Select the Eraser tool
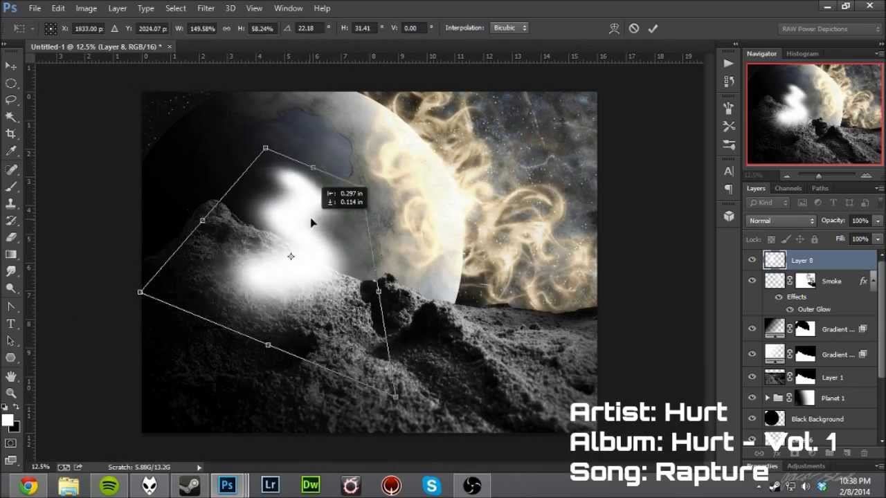 (x=11, y=237)
